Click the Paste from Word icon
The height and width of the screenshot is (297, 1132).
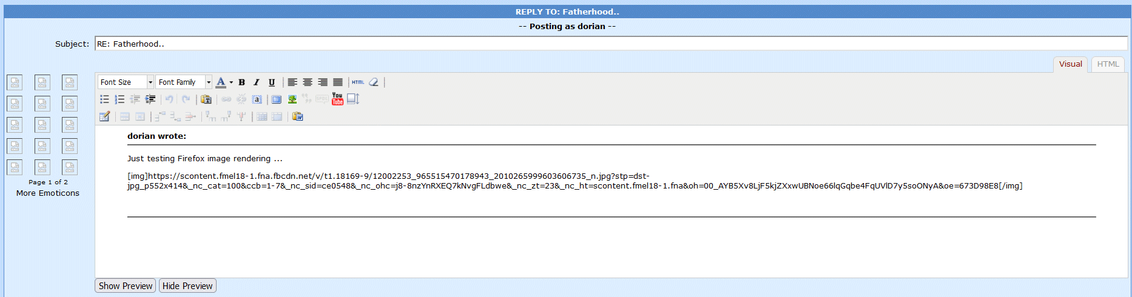(x=297, y=116)
